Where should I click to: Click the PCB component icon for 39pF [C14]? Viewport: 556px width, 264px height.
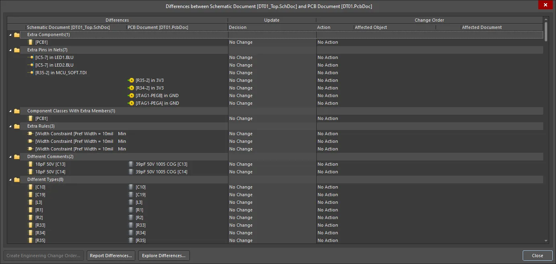pyautogui.click(x=130, y=172)
